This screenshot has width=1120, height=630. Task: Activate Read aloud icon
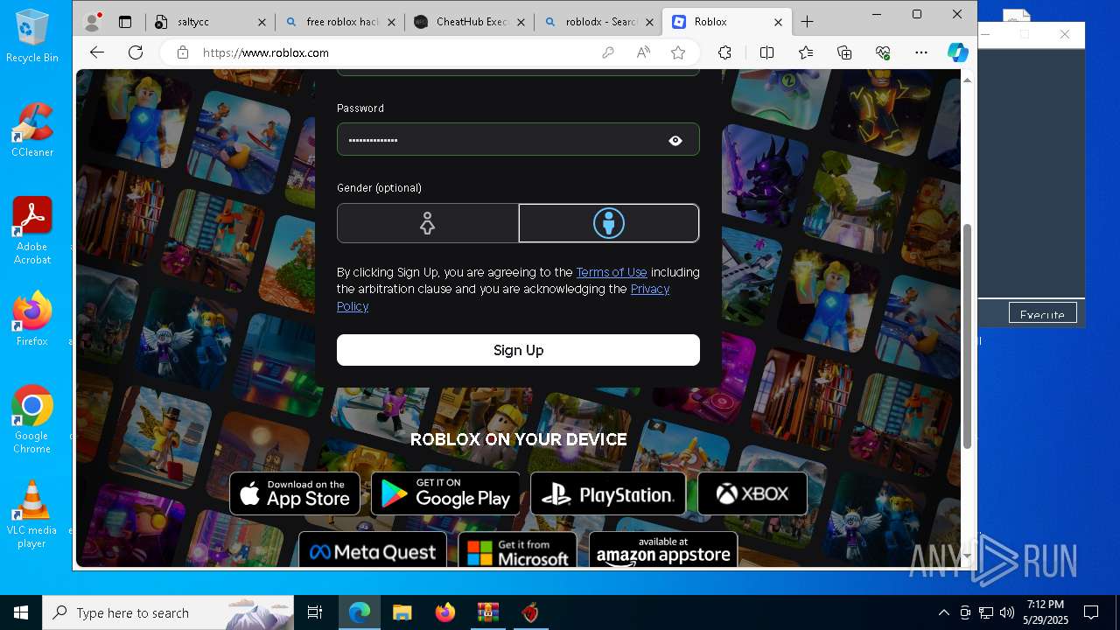pos(643,52)
